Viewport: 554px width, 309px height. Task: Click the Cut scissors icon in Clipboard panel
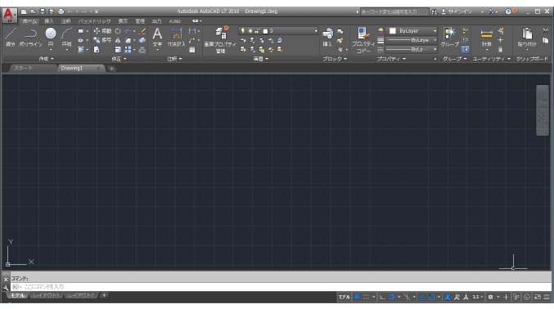pyautogui.click(x=546, y=31)
